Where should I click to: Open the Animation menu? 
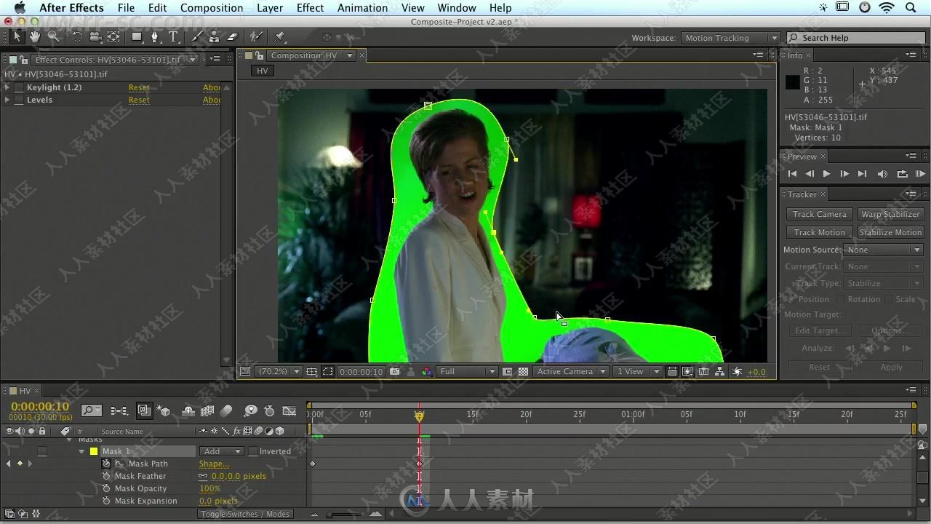tap(362, 8)
